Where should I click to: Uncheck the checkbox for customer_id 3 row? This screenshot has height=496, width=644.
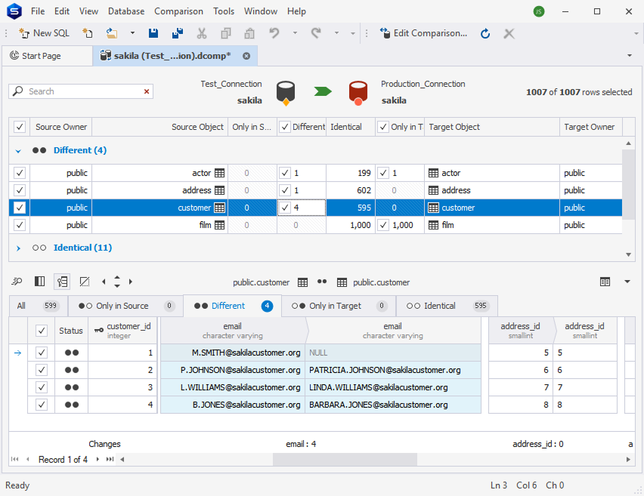[42, 387]
